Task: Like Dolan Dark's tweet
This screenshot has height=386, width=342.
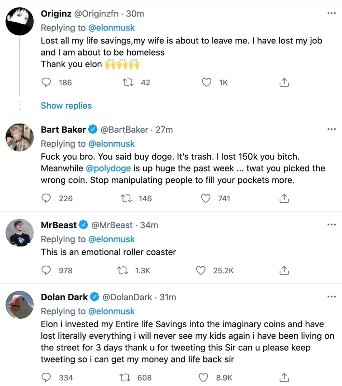Action: 203,377
